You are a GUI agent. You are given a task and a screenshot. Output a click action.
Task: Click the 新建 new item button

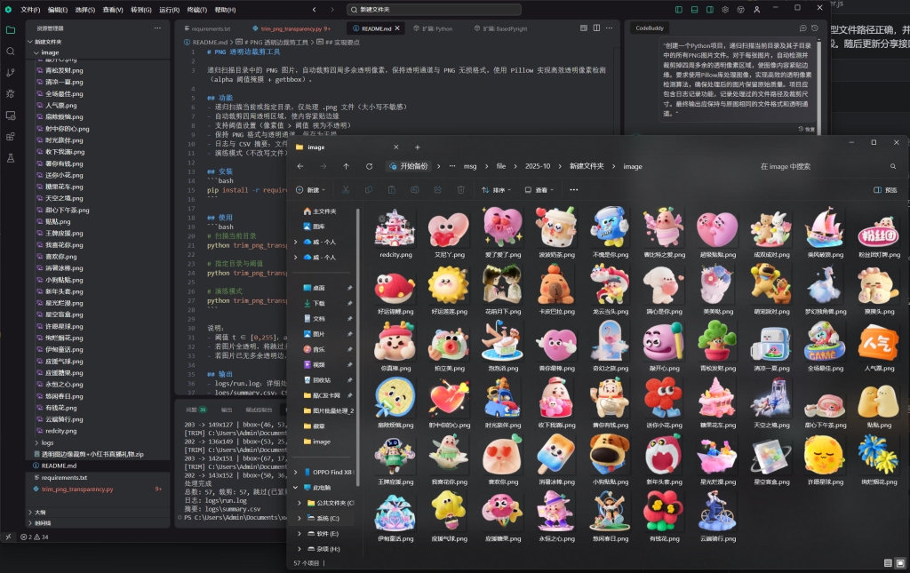[x=312, y=189]
